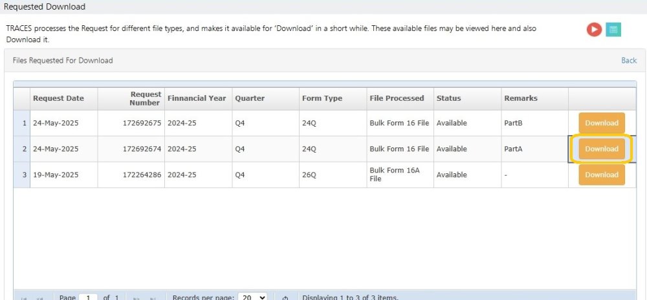Image resolution: width=647 pixels, height=300 pixels.
Task: Open the teal e-tutorial document icon
Action: click(613, 29)
